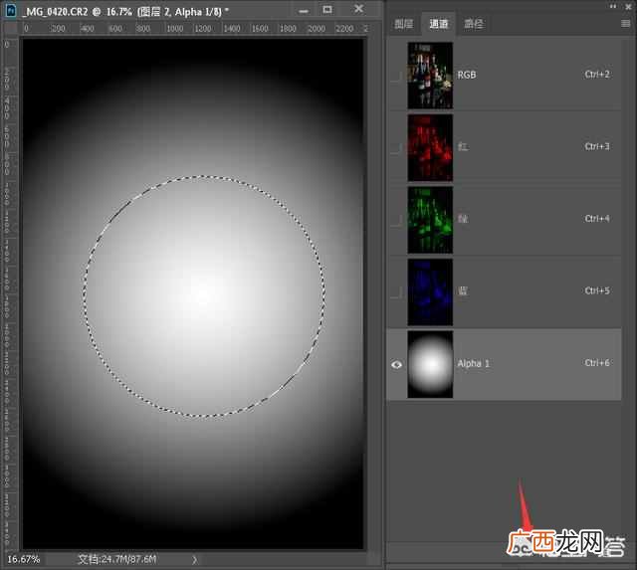
Task: Click the 红 channel name label
Action: (x=463, y=147)
